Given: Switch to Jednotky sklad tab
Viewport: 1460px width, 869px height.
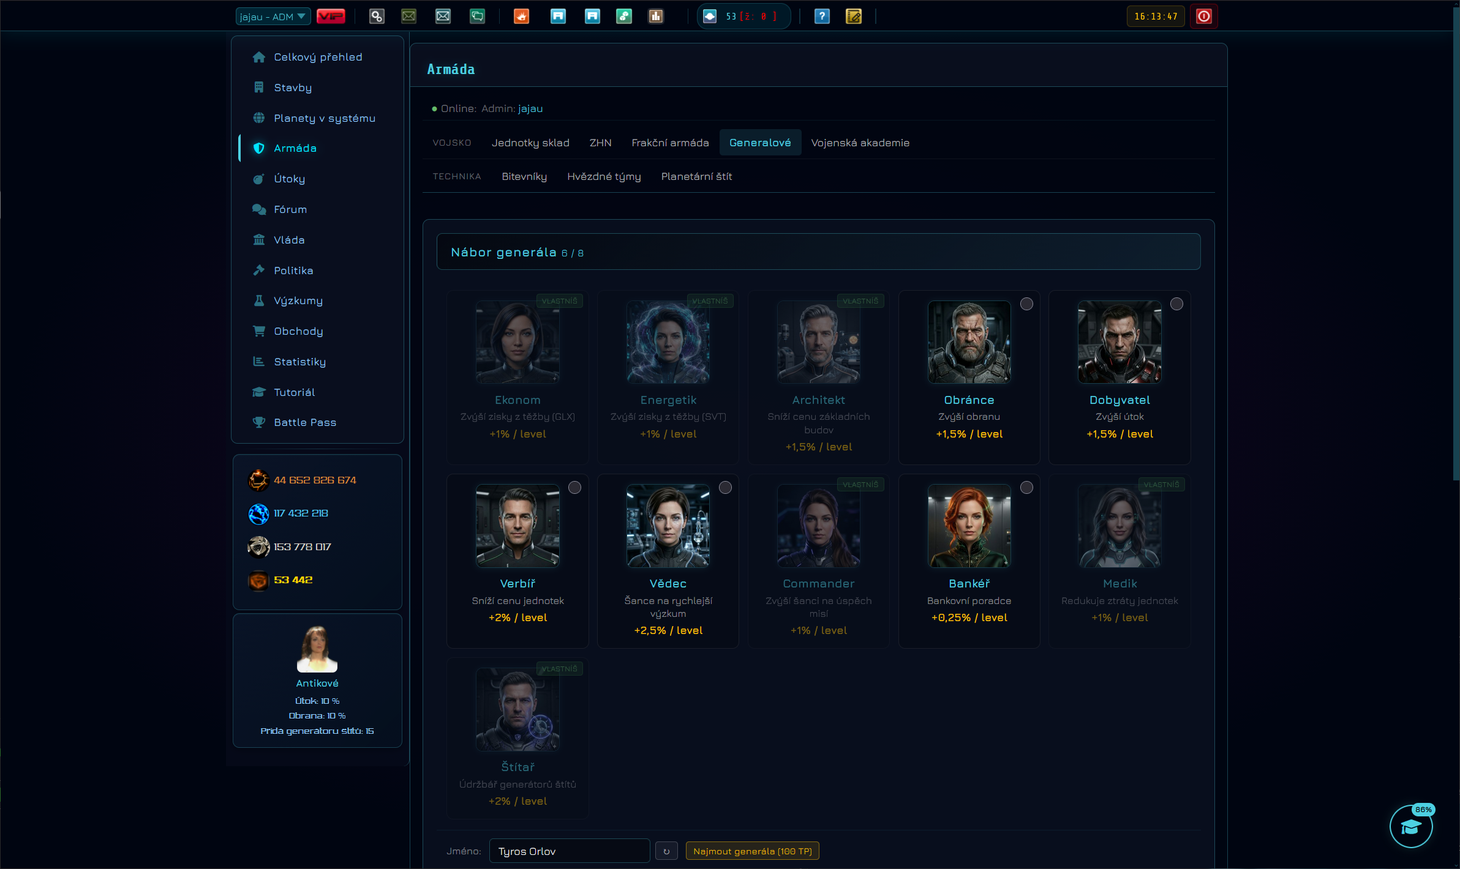Looking at the screenshot, I should (530, 143).
